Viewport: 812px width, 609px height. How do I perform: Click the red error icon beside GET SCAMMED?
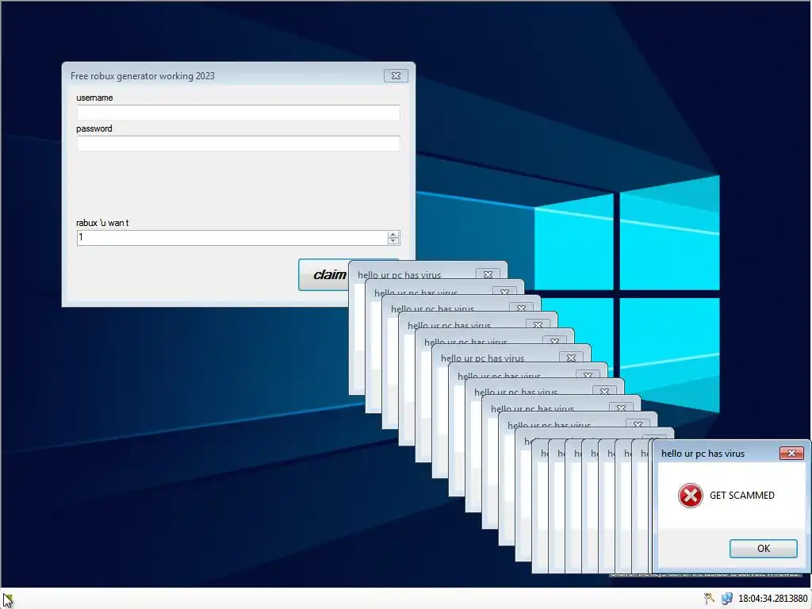(691, 496)
